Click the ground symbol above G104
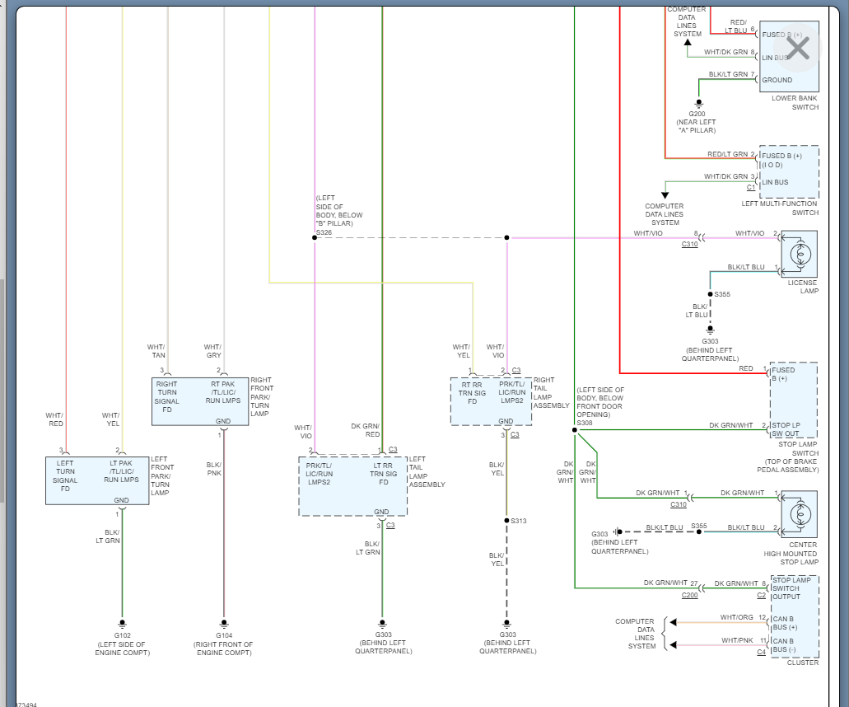This screenshot has height=707, width=849. 224,624
